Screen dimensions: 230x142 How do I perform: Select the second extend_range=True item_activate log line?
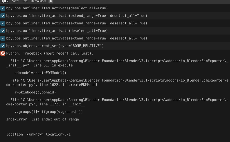(x=115, y=23)
